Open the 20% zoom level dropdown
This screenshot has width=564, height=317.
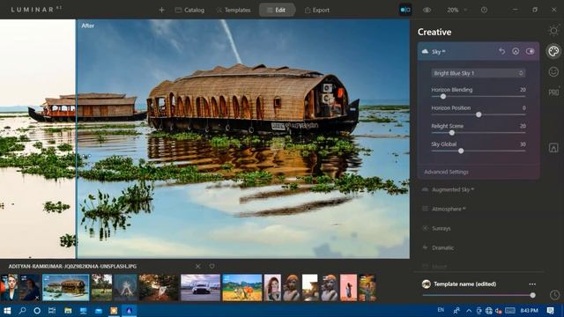point(456,10)
